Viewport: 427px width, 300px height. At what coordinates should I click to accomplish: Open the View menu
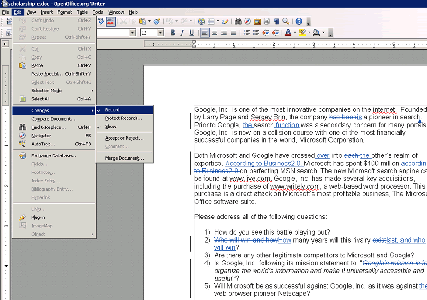[31, 12]
